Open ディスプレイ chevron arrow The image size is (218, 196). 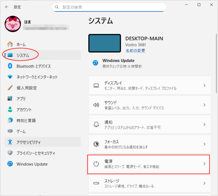pos(204,85)
